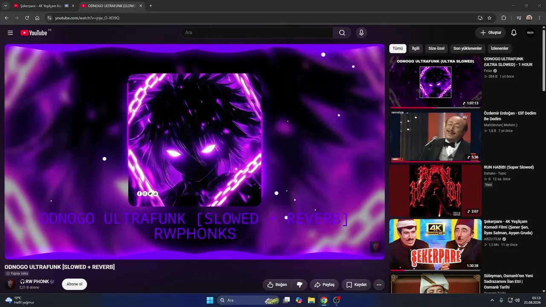Expand the tab search dropdown
This screenshot has width=546, height=307.
(x=6, y=6)
